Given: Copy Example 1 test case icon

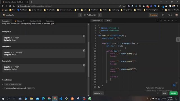Looking at the screenshot, I should pos(84,36).
